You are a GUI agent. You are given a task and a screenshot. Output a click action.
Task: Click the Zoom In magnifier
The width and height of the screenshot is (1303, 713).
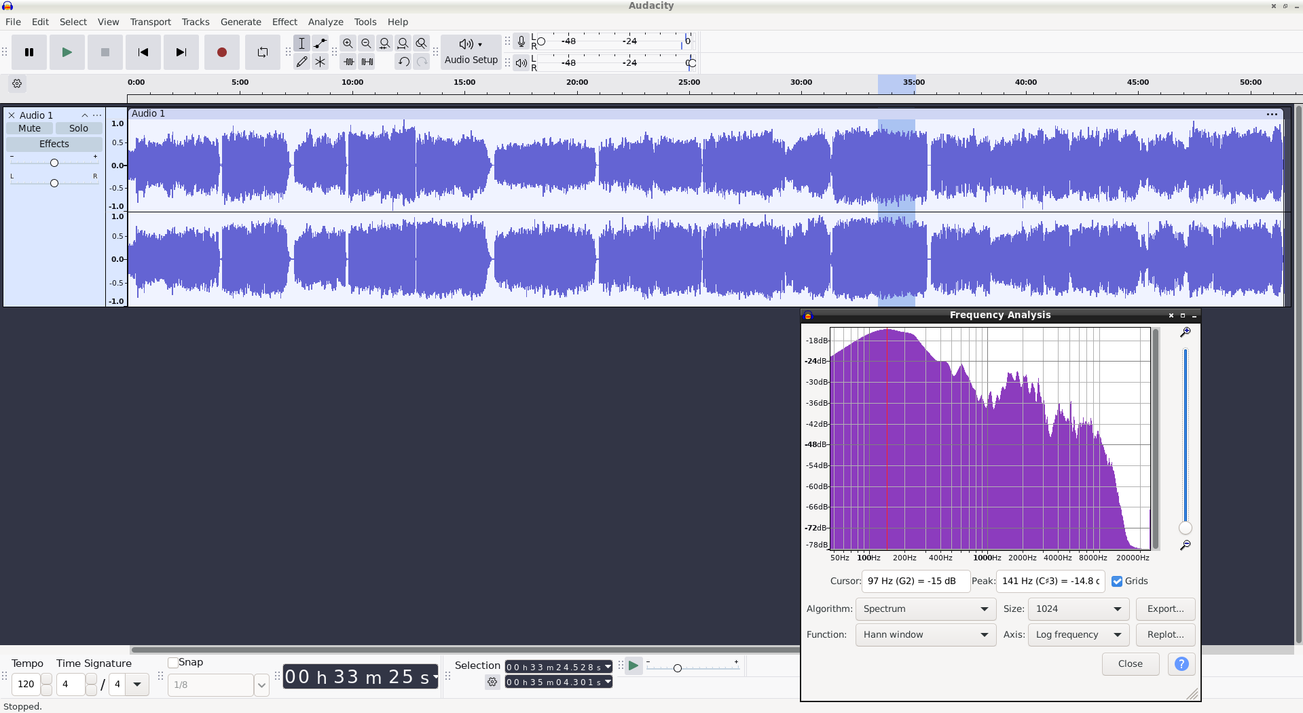pos(348,43)
